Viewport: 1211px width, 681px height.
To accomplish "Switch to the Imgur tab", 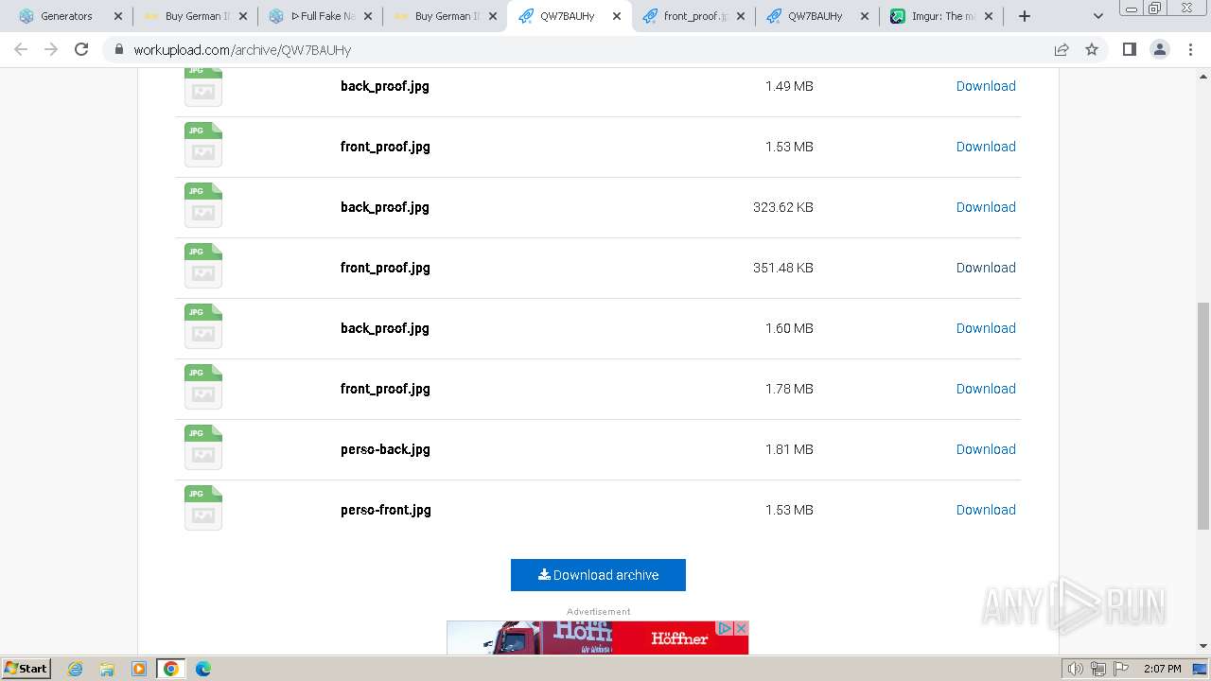I will pyautogui.click(x=942, y=16).
